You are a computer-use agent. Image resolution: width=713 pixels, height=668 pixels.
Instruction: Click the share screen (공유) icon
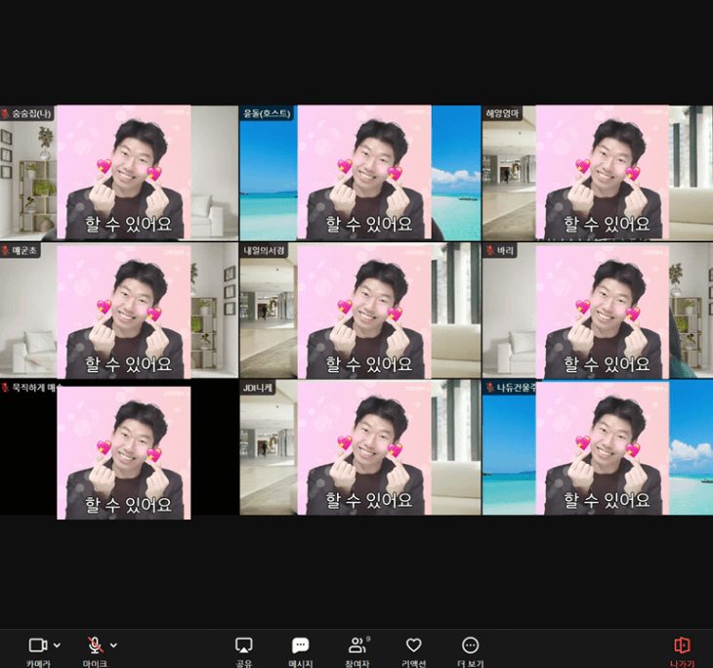click(244, 646)
